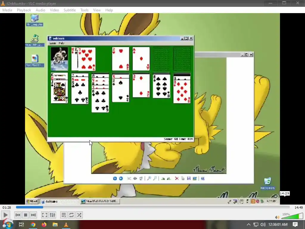Start playback with the VLC Play button

click(x=5, y=215)
